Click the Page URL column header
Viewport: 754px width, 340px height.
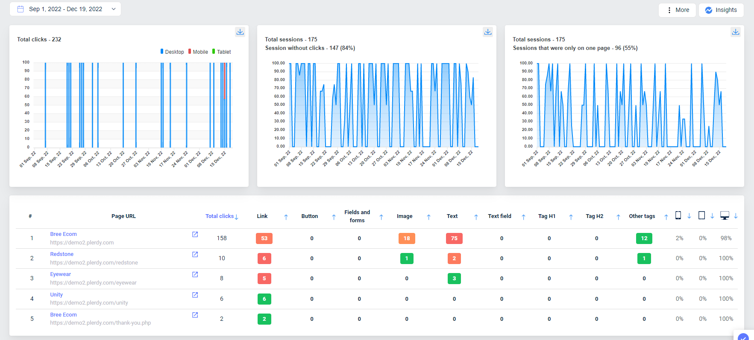tap(123, 216)
